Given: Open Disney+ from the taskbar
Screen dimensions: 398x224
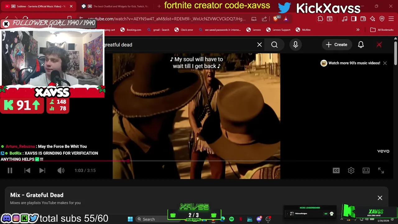Looking at the screenshot, I should click(250, 219).
